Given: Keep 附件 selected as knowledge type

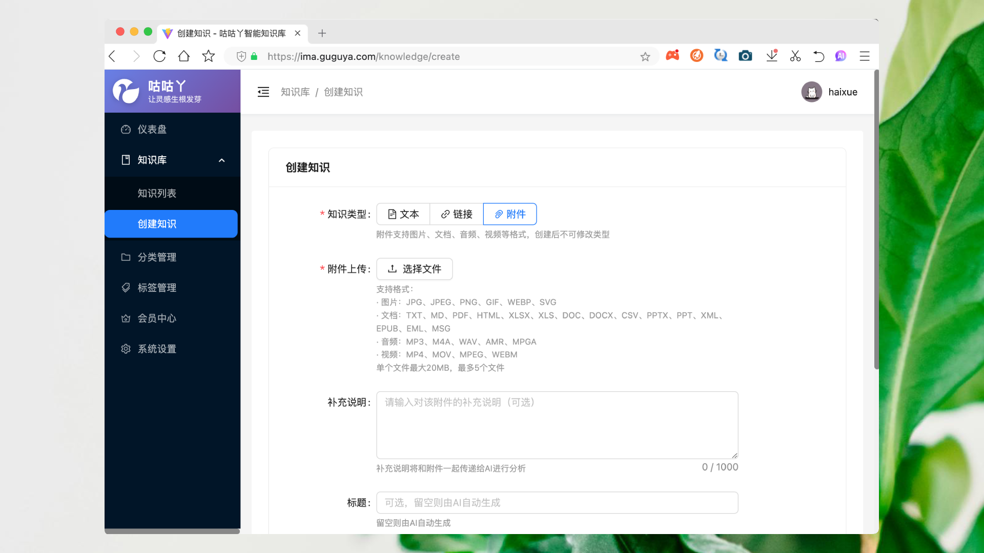Looking at the screenshot, I should 510,214.
